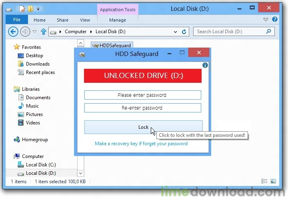Image resolution: width=288 pixels, height=204 pixels.
Task: Maximize the Local Disk (D:) Explorer window
Action: [x=252, y=8]
